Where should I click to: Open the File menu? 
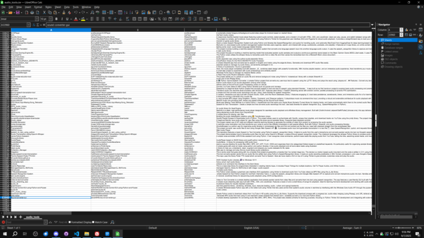pyautogui.click(x=4, y=7)
